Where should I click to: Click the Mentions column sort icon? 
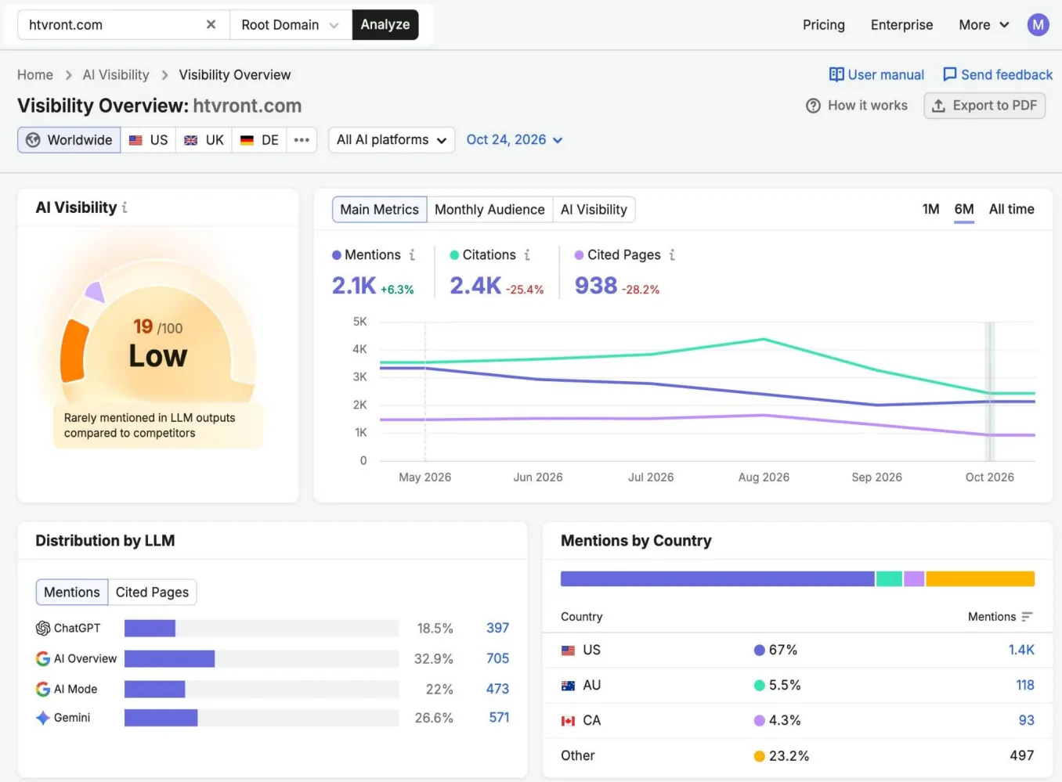tap(1027, 617)
